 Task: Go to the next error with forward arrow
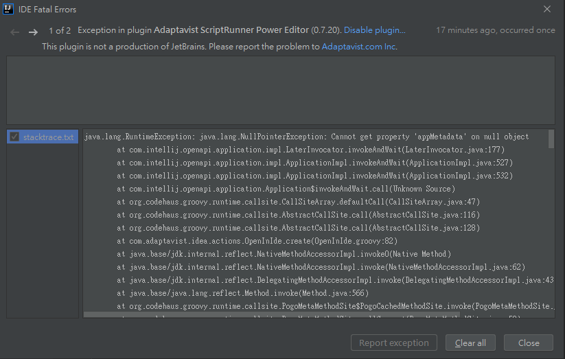(x=33, y=32)
